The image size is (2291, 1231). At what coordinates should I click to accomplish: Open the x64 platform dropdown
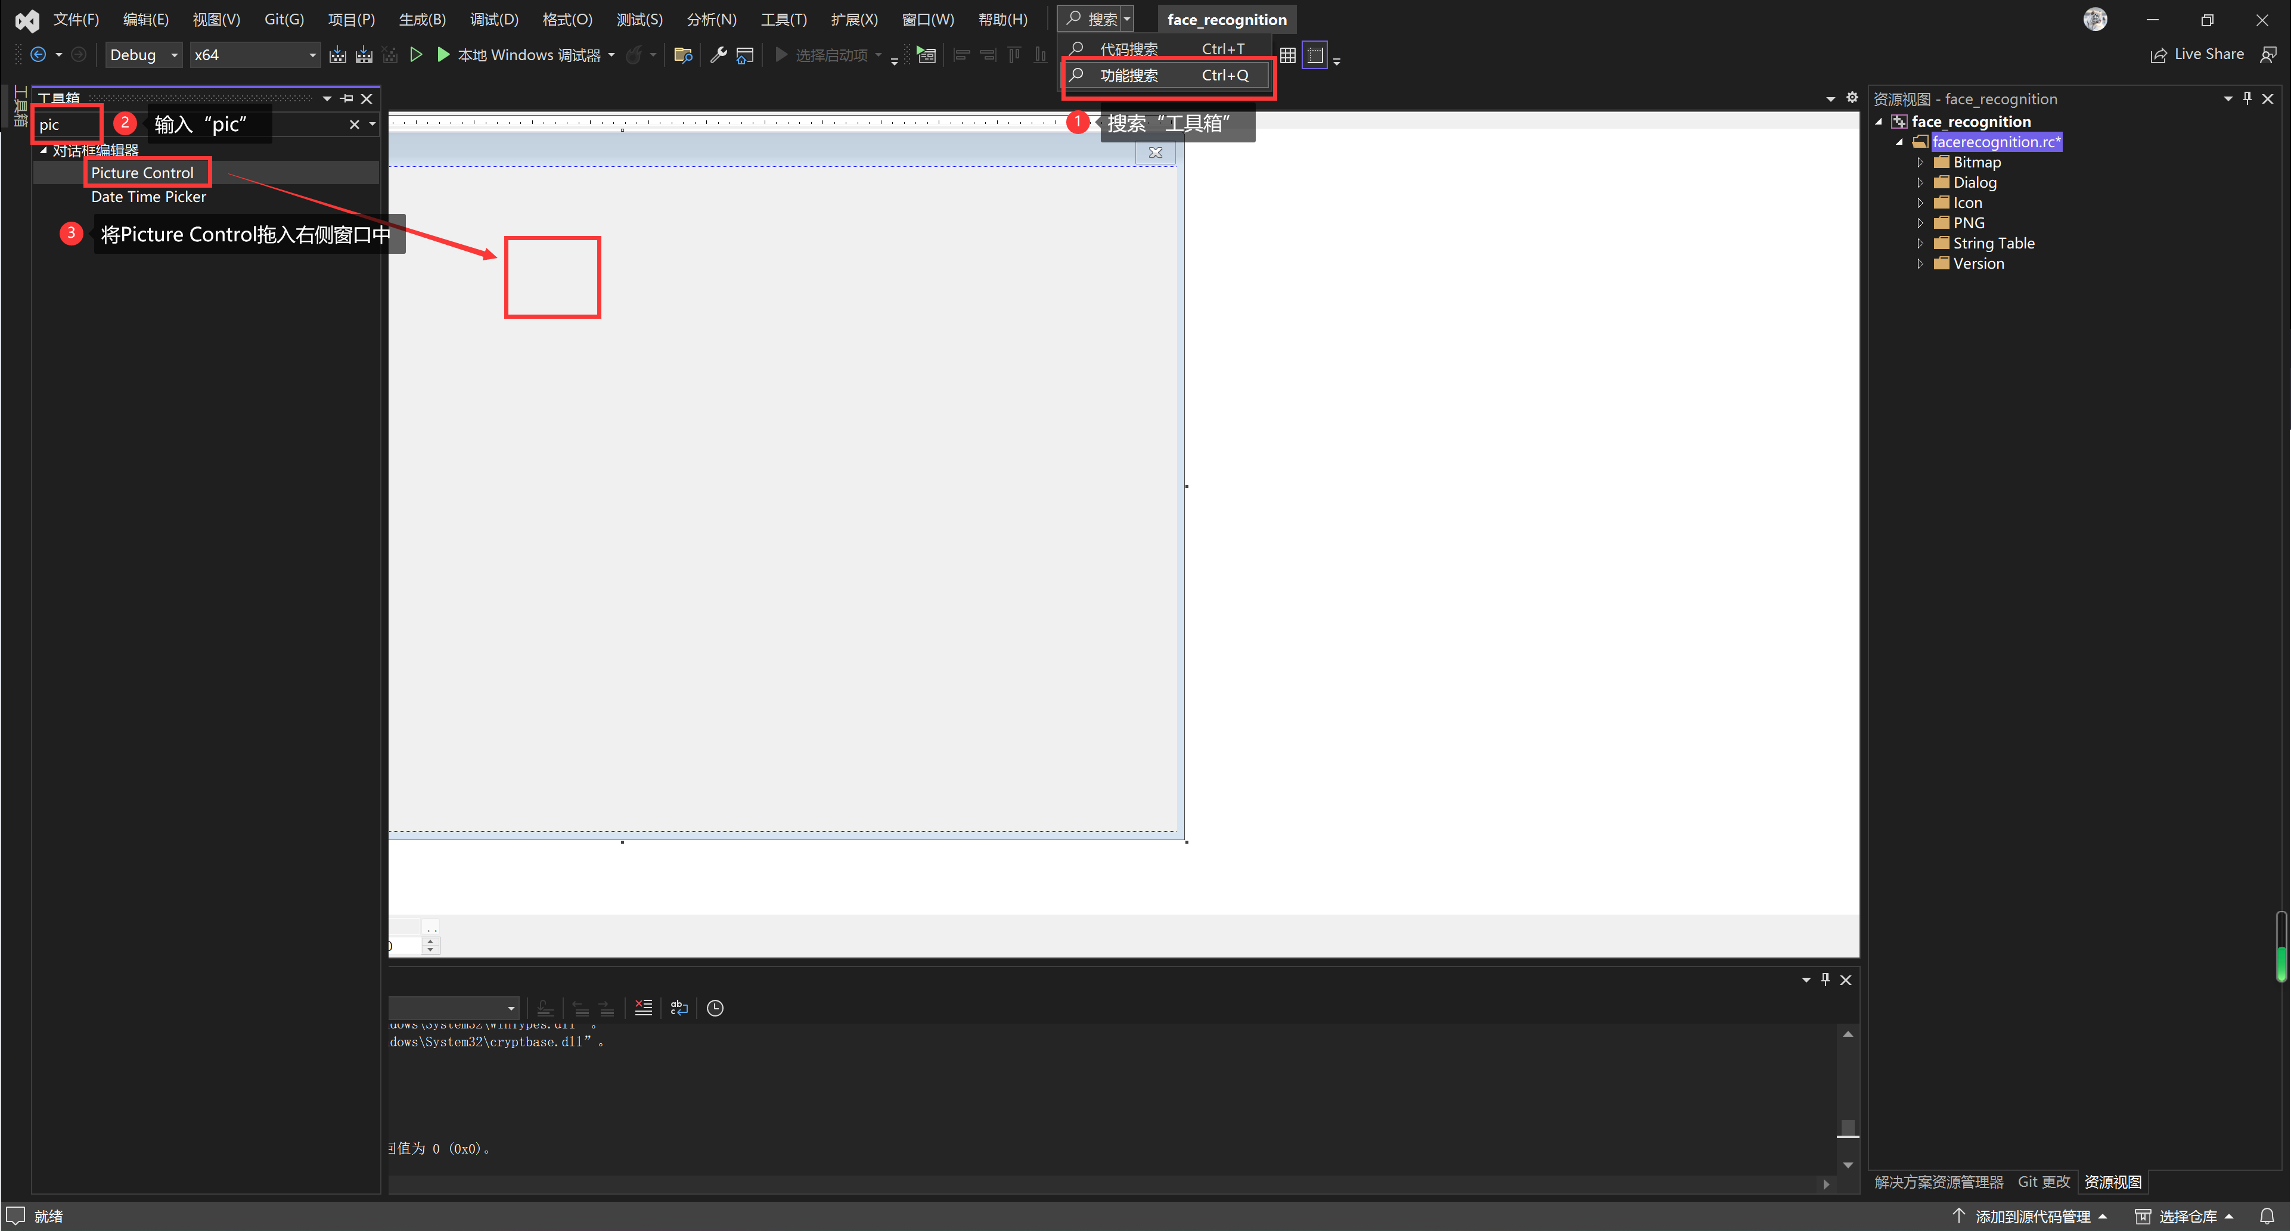click(x=254, y=55)
